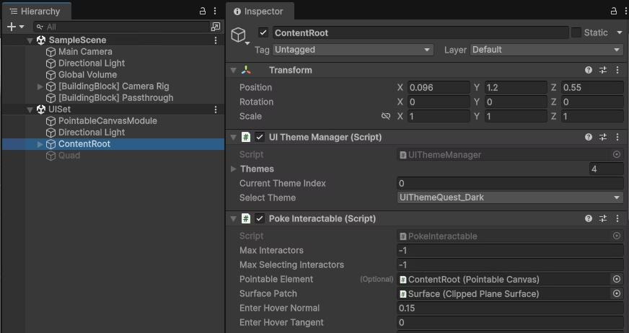The height and width of the screenshot is (333, 629).
Task: Open UI Theme Manager context menu
Action: click(x=617, y=137)
